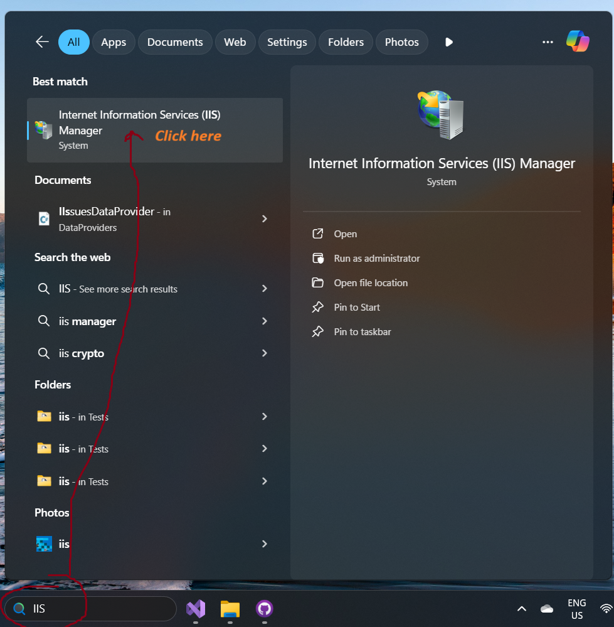Switch to the Web filter tab
The image size is (614, 627).
[235, 42]
